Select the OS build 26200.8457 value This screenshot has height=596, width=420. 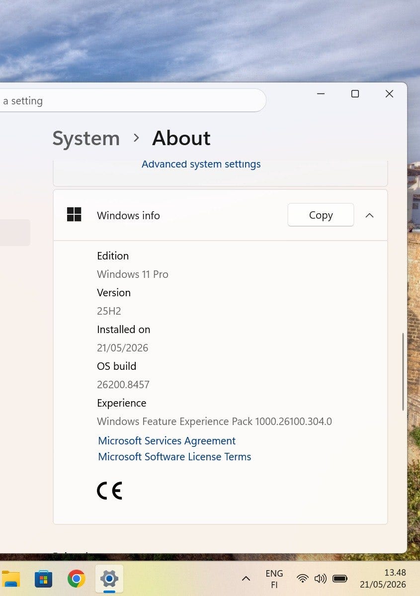pyautogui.click(x=123, y=385)
